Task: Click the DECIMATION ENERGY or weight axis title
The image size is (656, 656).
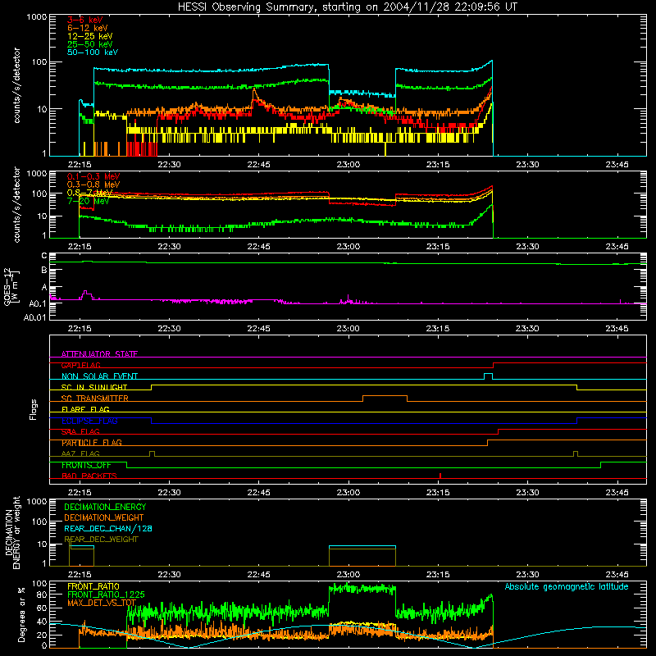Action: [x=12, y=533]
